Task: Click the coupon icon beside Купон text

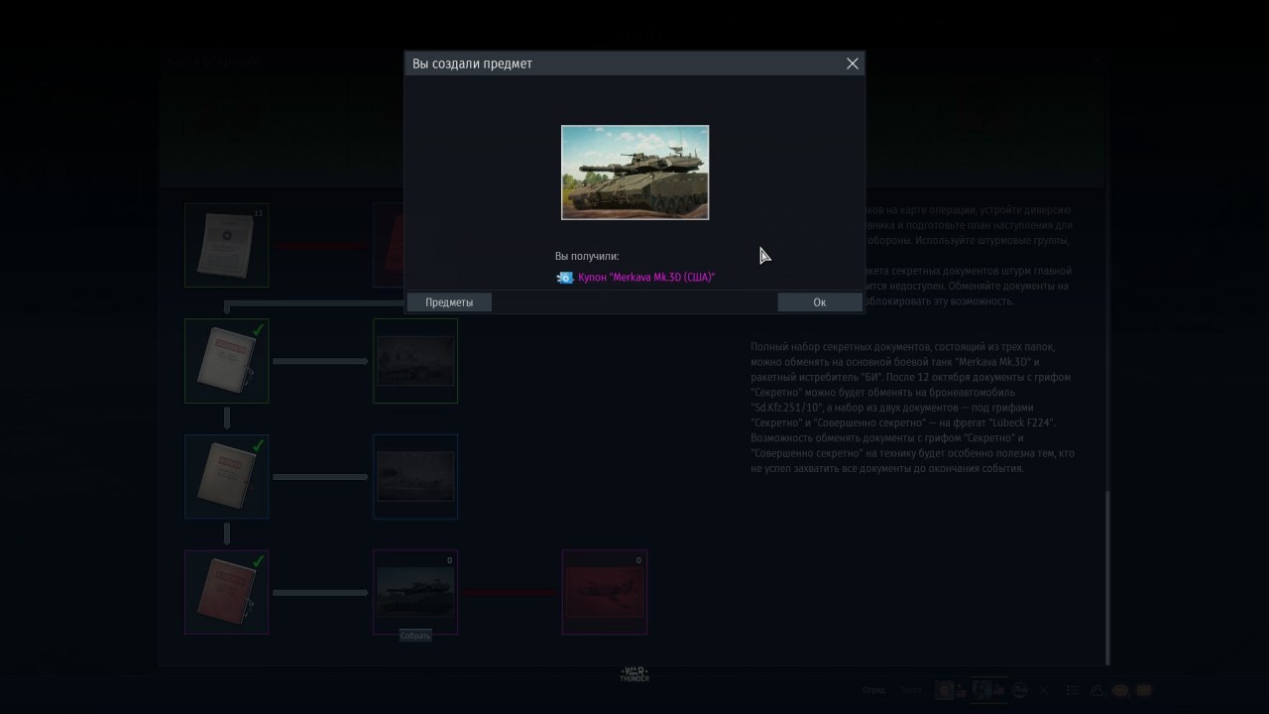Action: pyautogui.click(x=565, y=278)
